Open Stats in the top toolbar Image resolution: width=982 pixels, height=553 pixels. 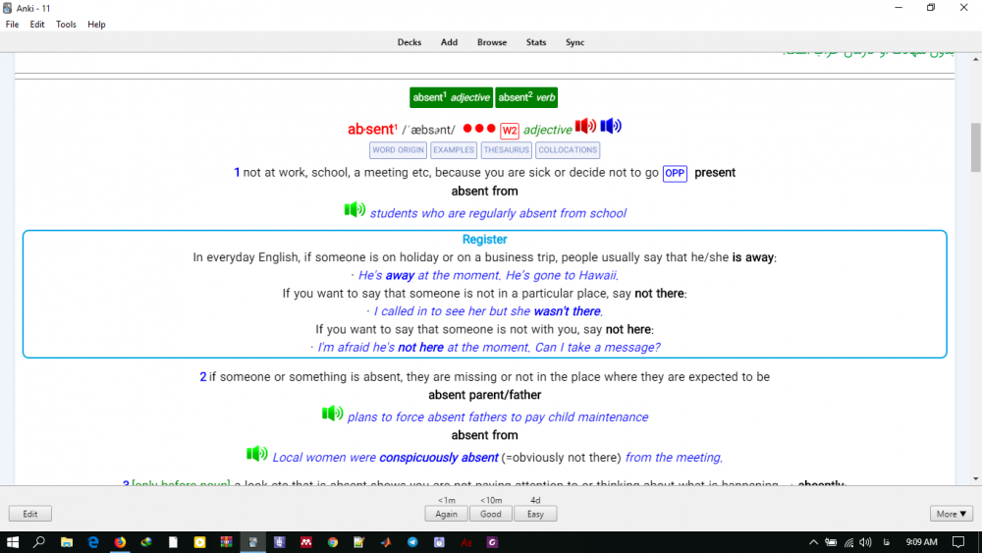(536, 42)
